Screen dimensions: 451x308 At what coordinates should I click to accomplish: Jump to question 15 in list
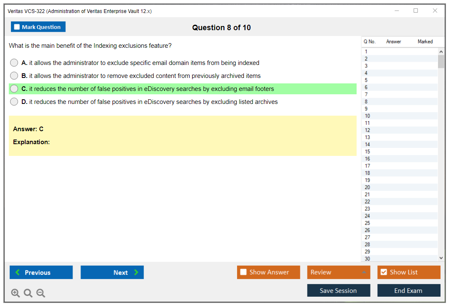368,152
